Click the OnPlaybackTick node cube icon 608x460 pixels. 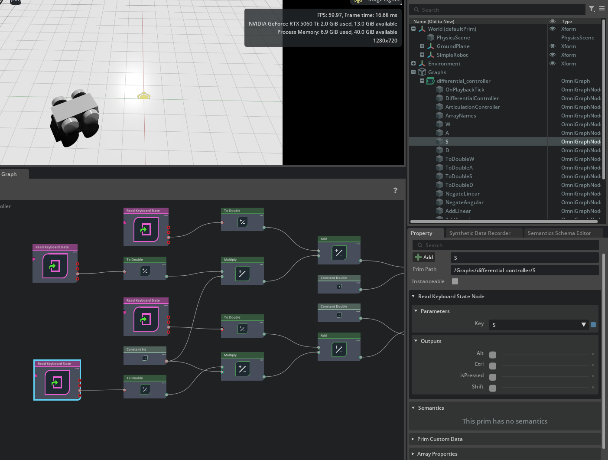click(x=439, y=90)
